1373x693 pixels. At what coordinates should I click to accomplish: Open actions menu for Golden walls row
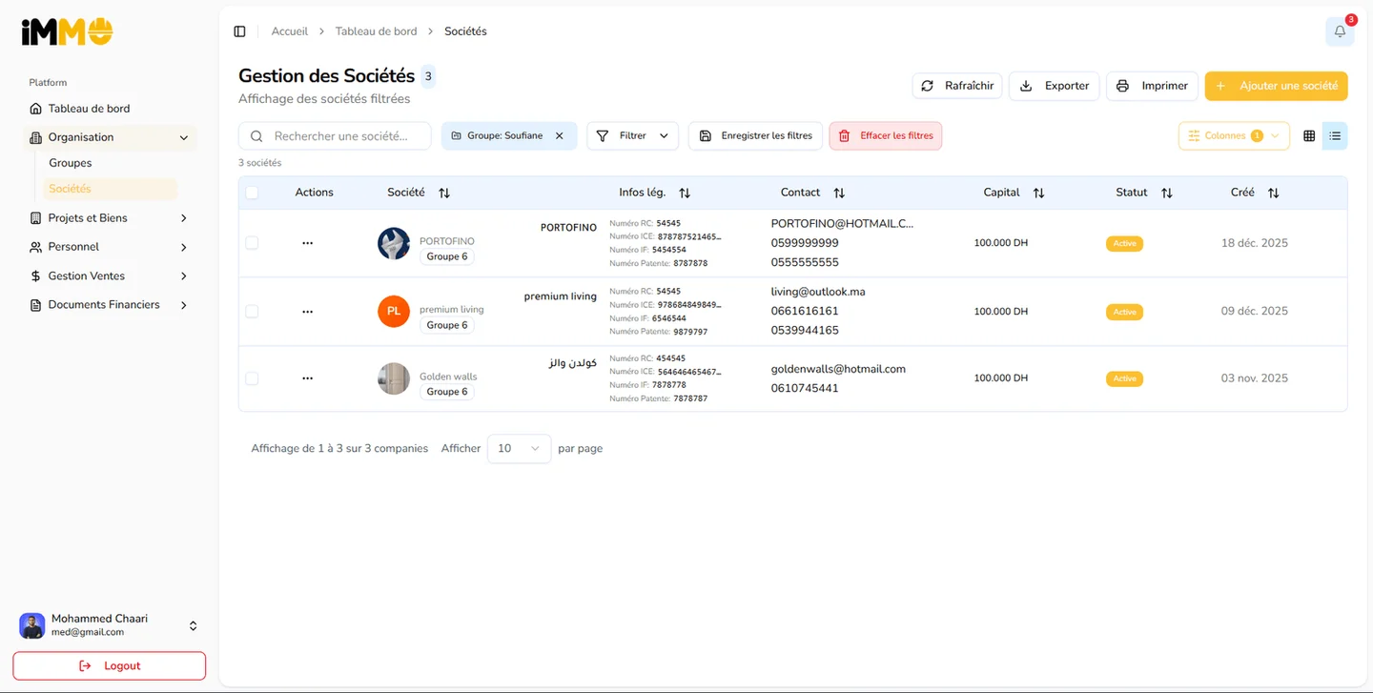(x=307, y=378)
